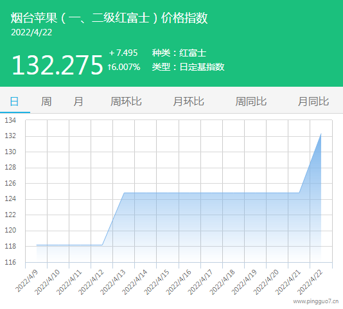Click the 2022/4/9 x-axis date label
Viewport: 343px width, 309px height.
[27, 281]
